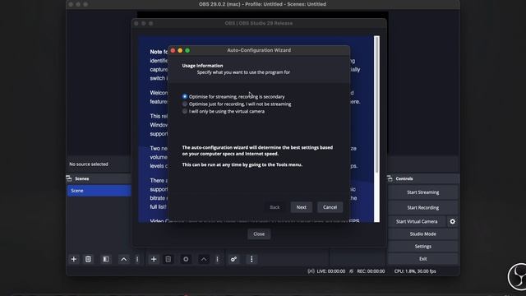Open Settings from Controls panel
Image resolution: width=526 pixels, height=296 pixels.
click(x=423, y=247)
